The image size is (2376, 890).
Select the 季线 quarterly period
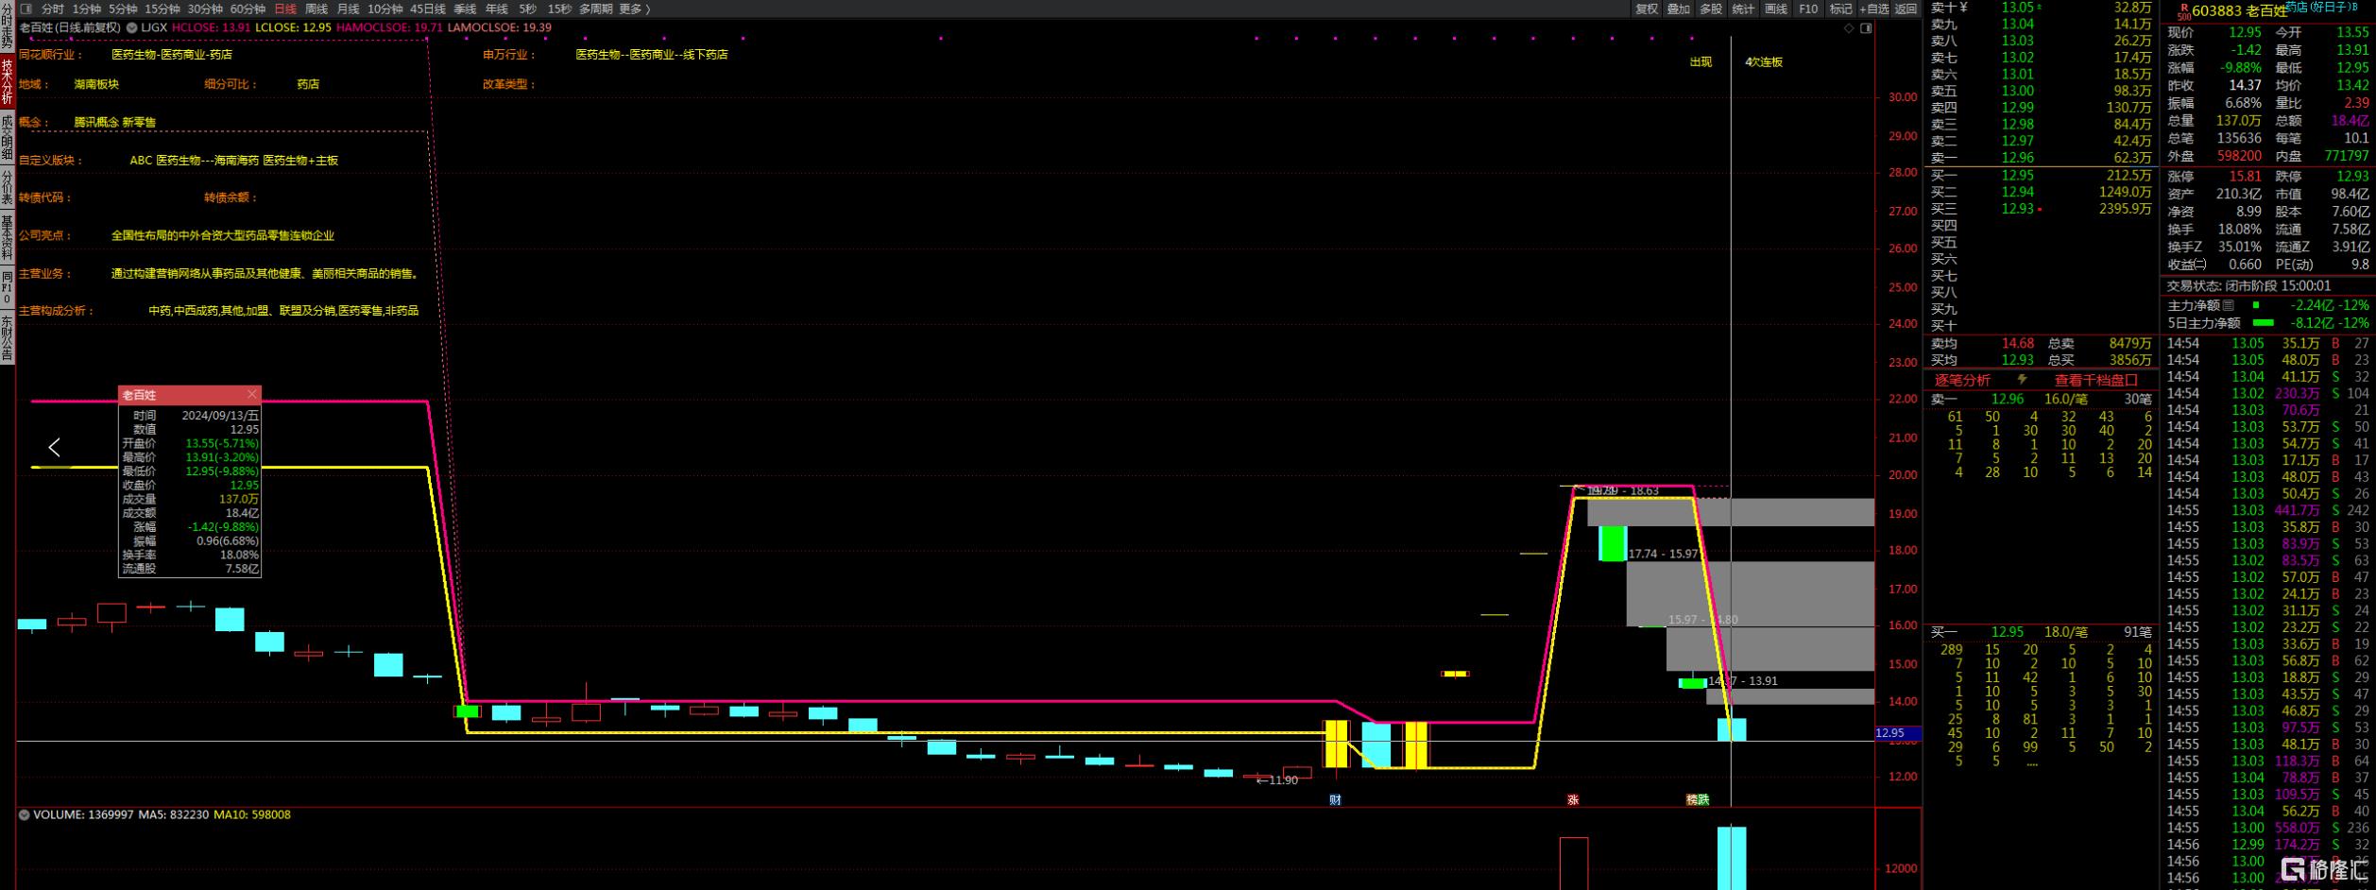click(465, 9)
